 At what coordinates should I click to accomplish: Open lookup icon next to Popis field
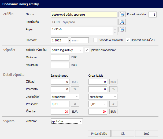[x=122, y=29]
